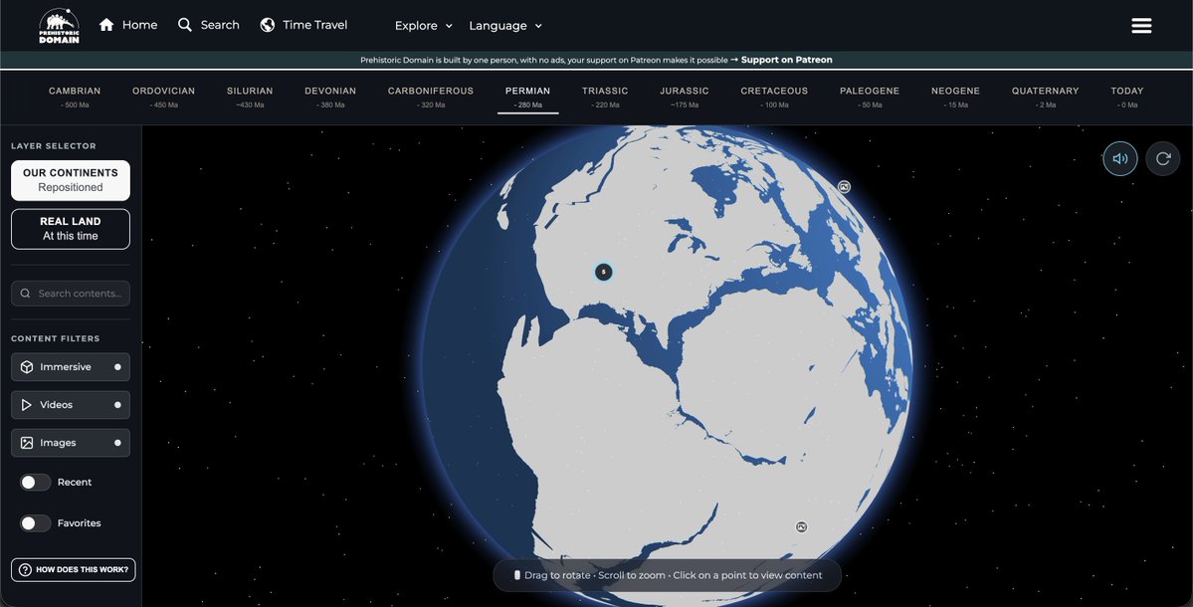Enable the Recent toggle
1193x607 pixels.
pos(34,481)
